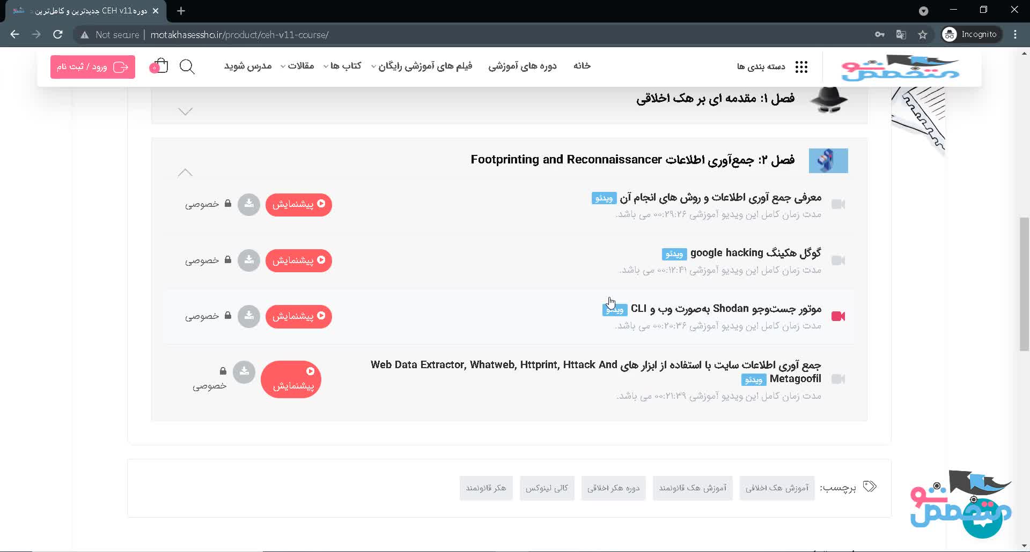The image size is (1030, 552).
Task: Click the red video icon beside Shodan lesson
Action: [838, 316]
